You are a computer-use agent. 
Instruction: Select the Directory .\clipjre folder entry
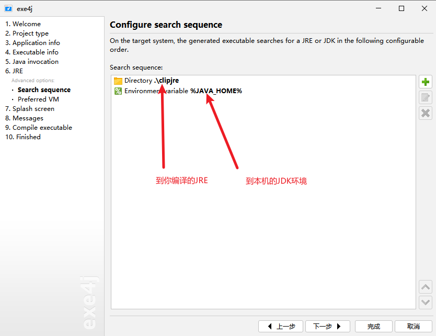[151, 81]
